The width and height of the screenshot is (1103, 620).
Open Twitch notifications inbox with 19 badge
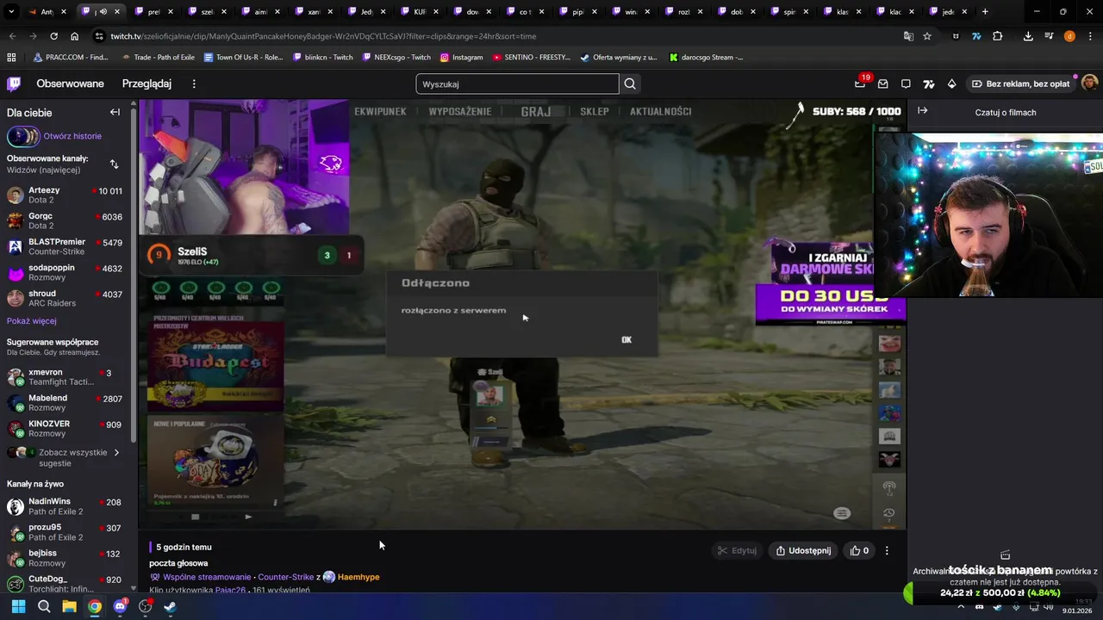pyautogui.click(x=860, y=84)
